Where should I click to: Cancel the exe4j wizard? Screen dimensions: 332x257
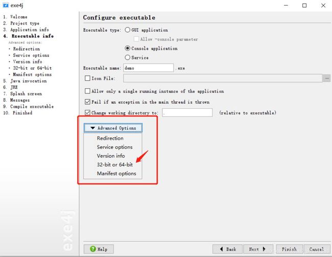coord(317,249)
